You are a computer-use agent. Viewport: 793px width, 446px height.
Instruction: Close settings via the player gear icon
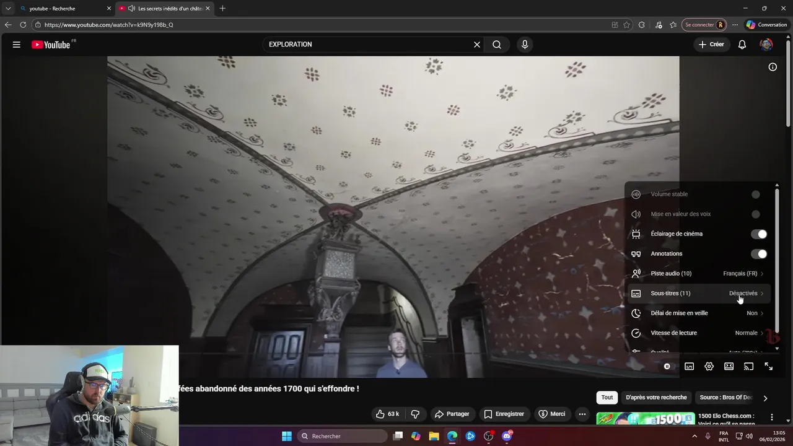click(x=709, y=367)
